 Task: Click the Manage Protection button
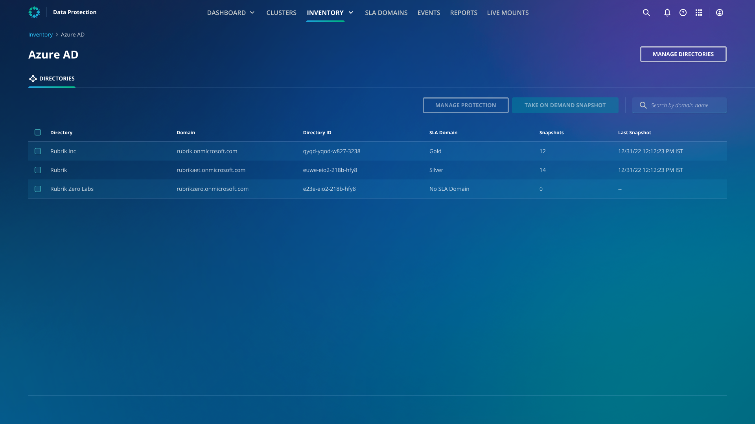(x=466, y=105)
